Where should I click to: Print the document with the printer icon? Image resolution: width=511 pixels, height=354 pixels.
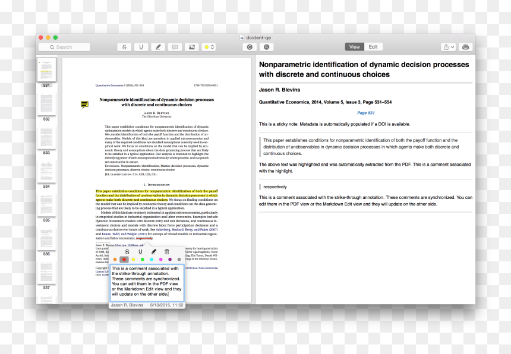pos(466,48)
